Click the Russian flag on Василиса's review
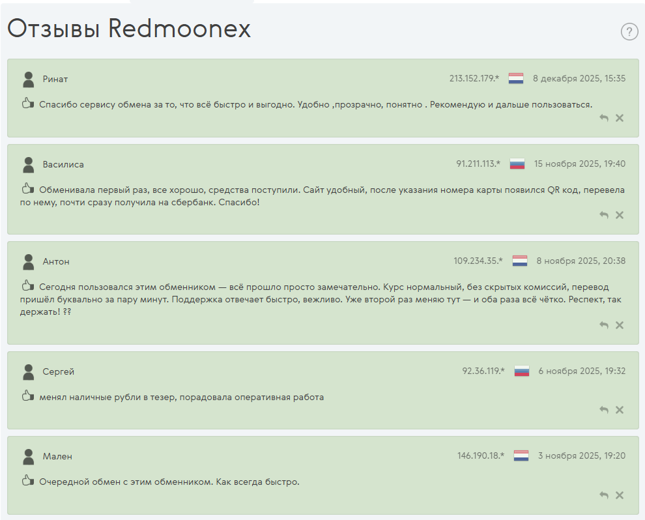Screen dimensions: 645x520 517,164
